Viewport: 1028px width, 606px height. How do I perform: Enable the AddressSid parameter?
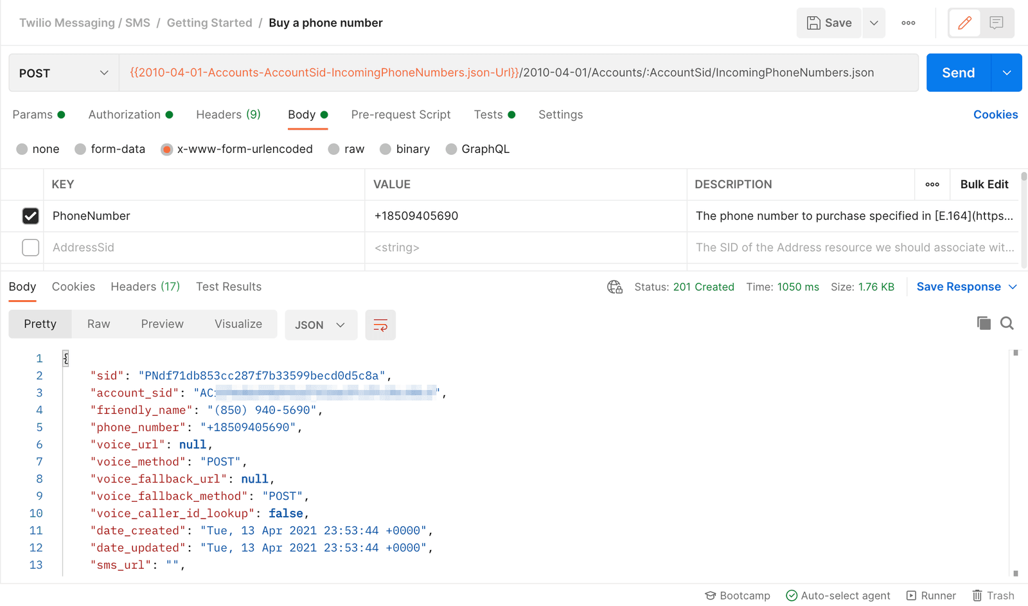coord(30,247)
